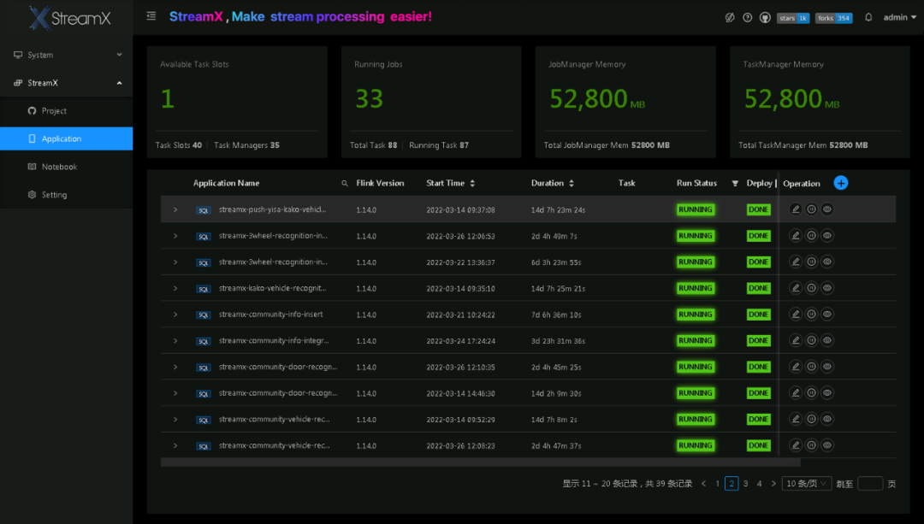Viewport: 924px width, 524px height.
Task: Open the help question mark icon
Action: [x=748, y=17]
